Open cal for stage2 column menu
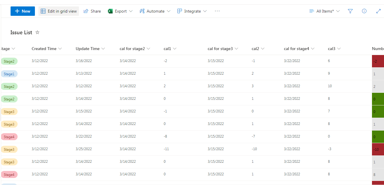This screenshot has width=384, height=185. [135, 49]
